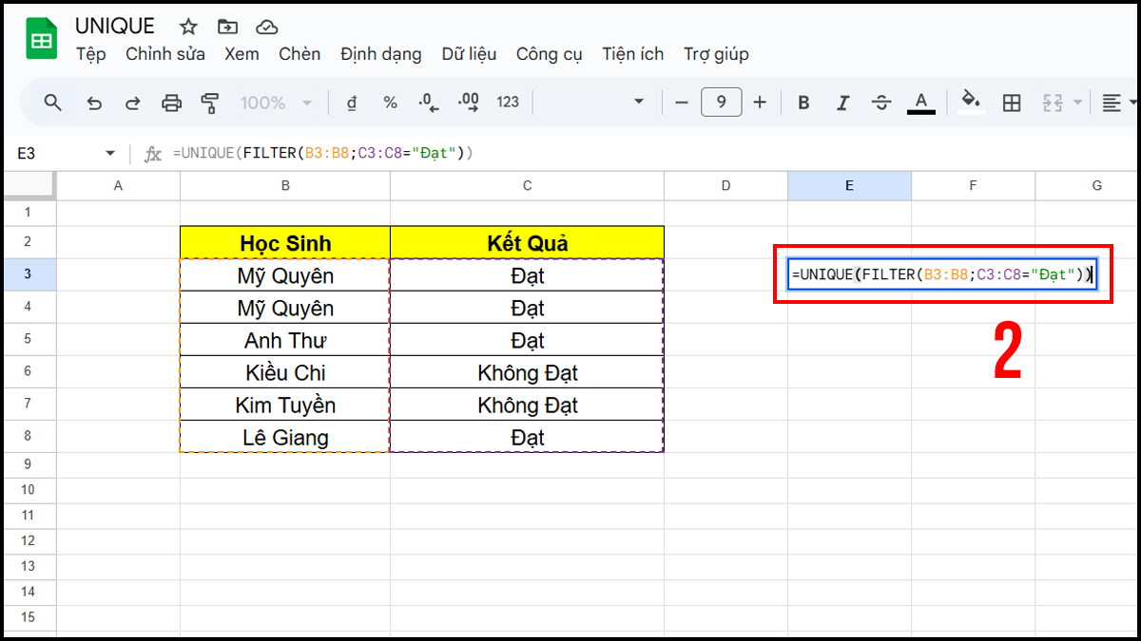Click the Trợ giúp menu item

click(x=716, y=54)
